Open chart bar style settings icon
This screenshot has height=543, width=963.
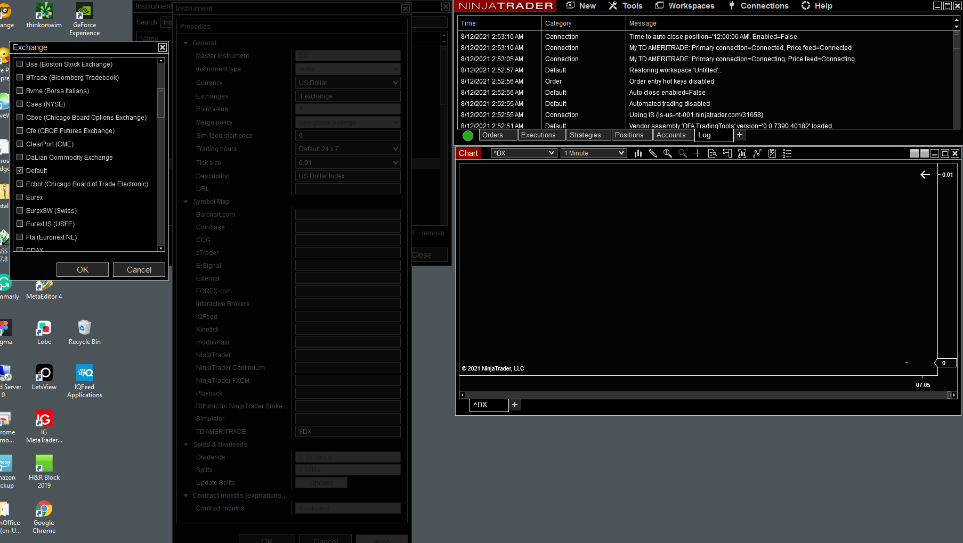tap(638, 153)
